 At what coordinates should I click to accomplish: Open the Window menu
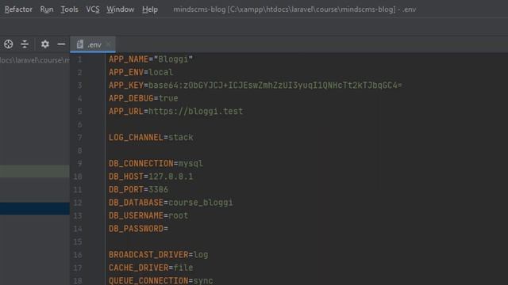point(120,9)
